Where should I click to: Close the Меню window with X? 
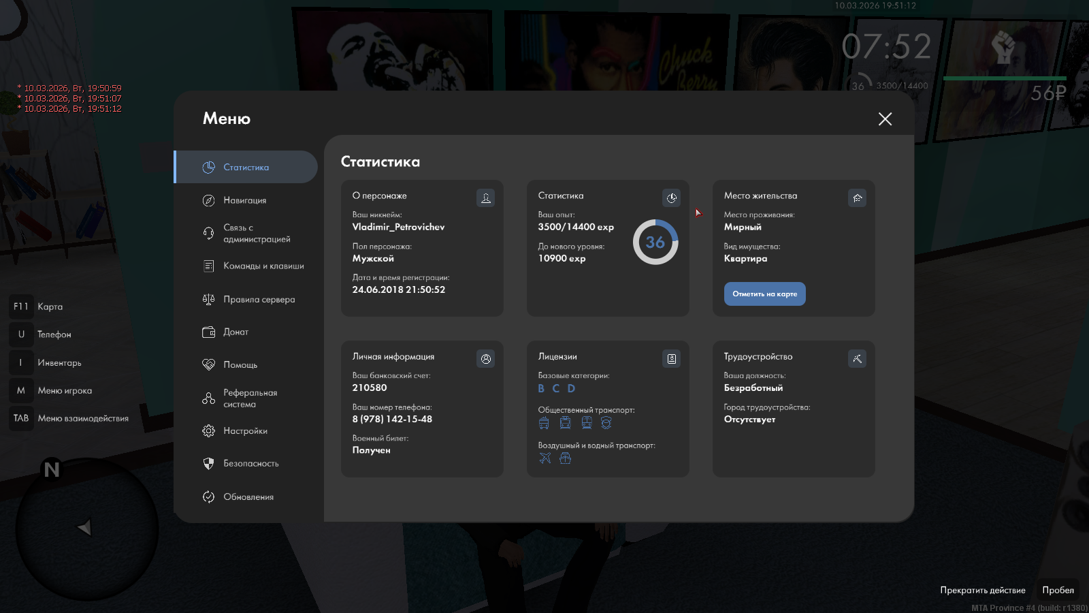[x=885, y=119]
